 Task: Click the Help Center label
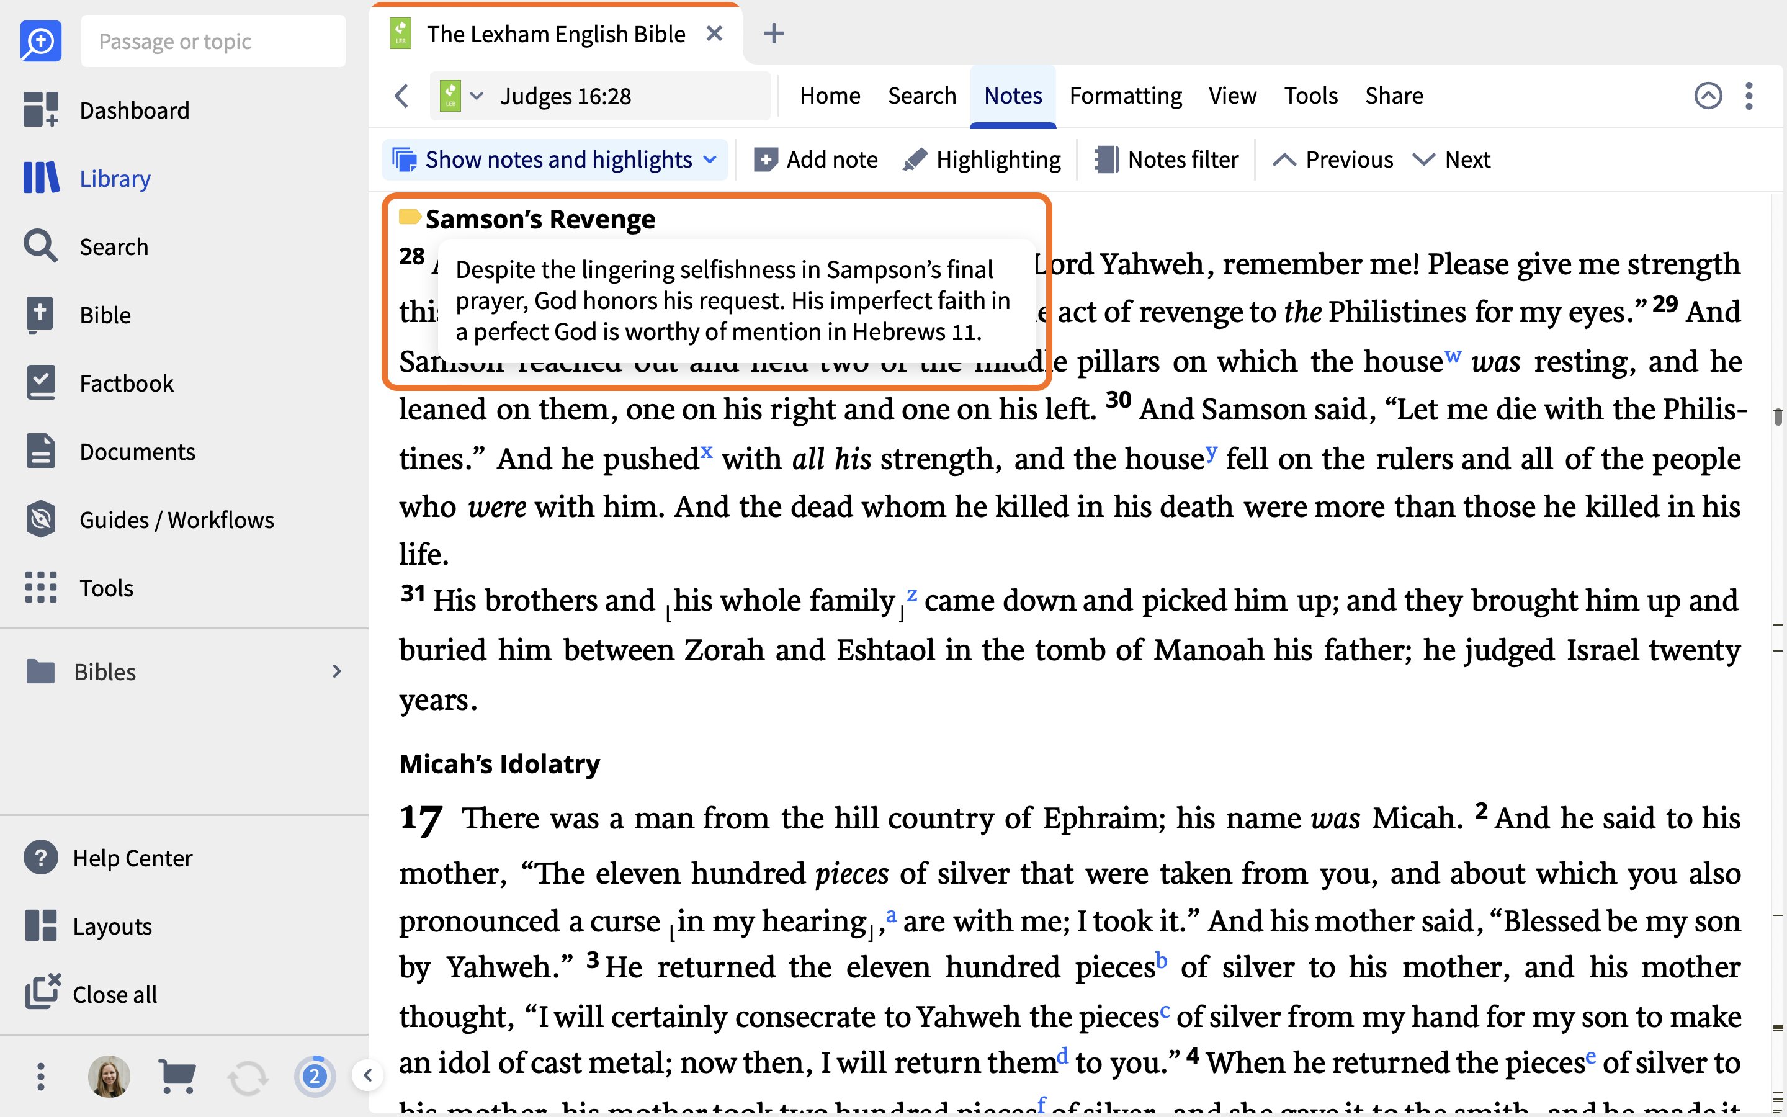tap(132, 858)
